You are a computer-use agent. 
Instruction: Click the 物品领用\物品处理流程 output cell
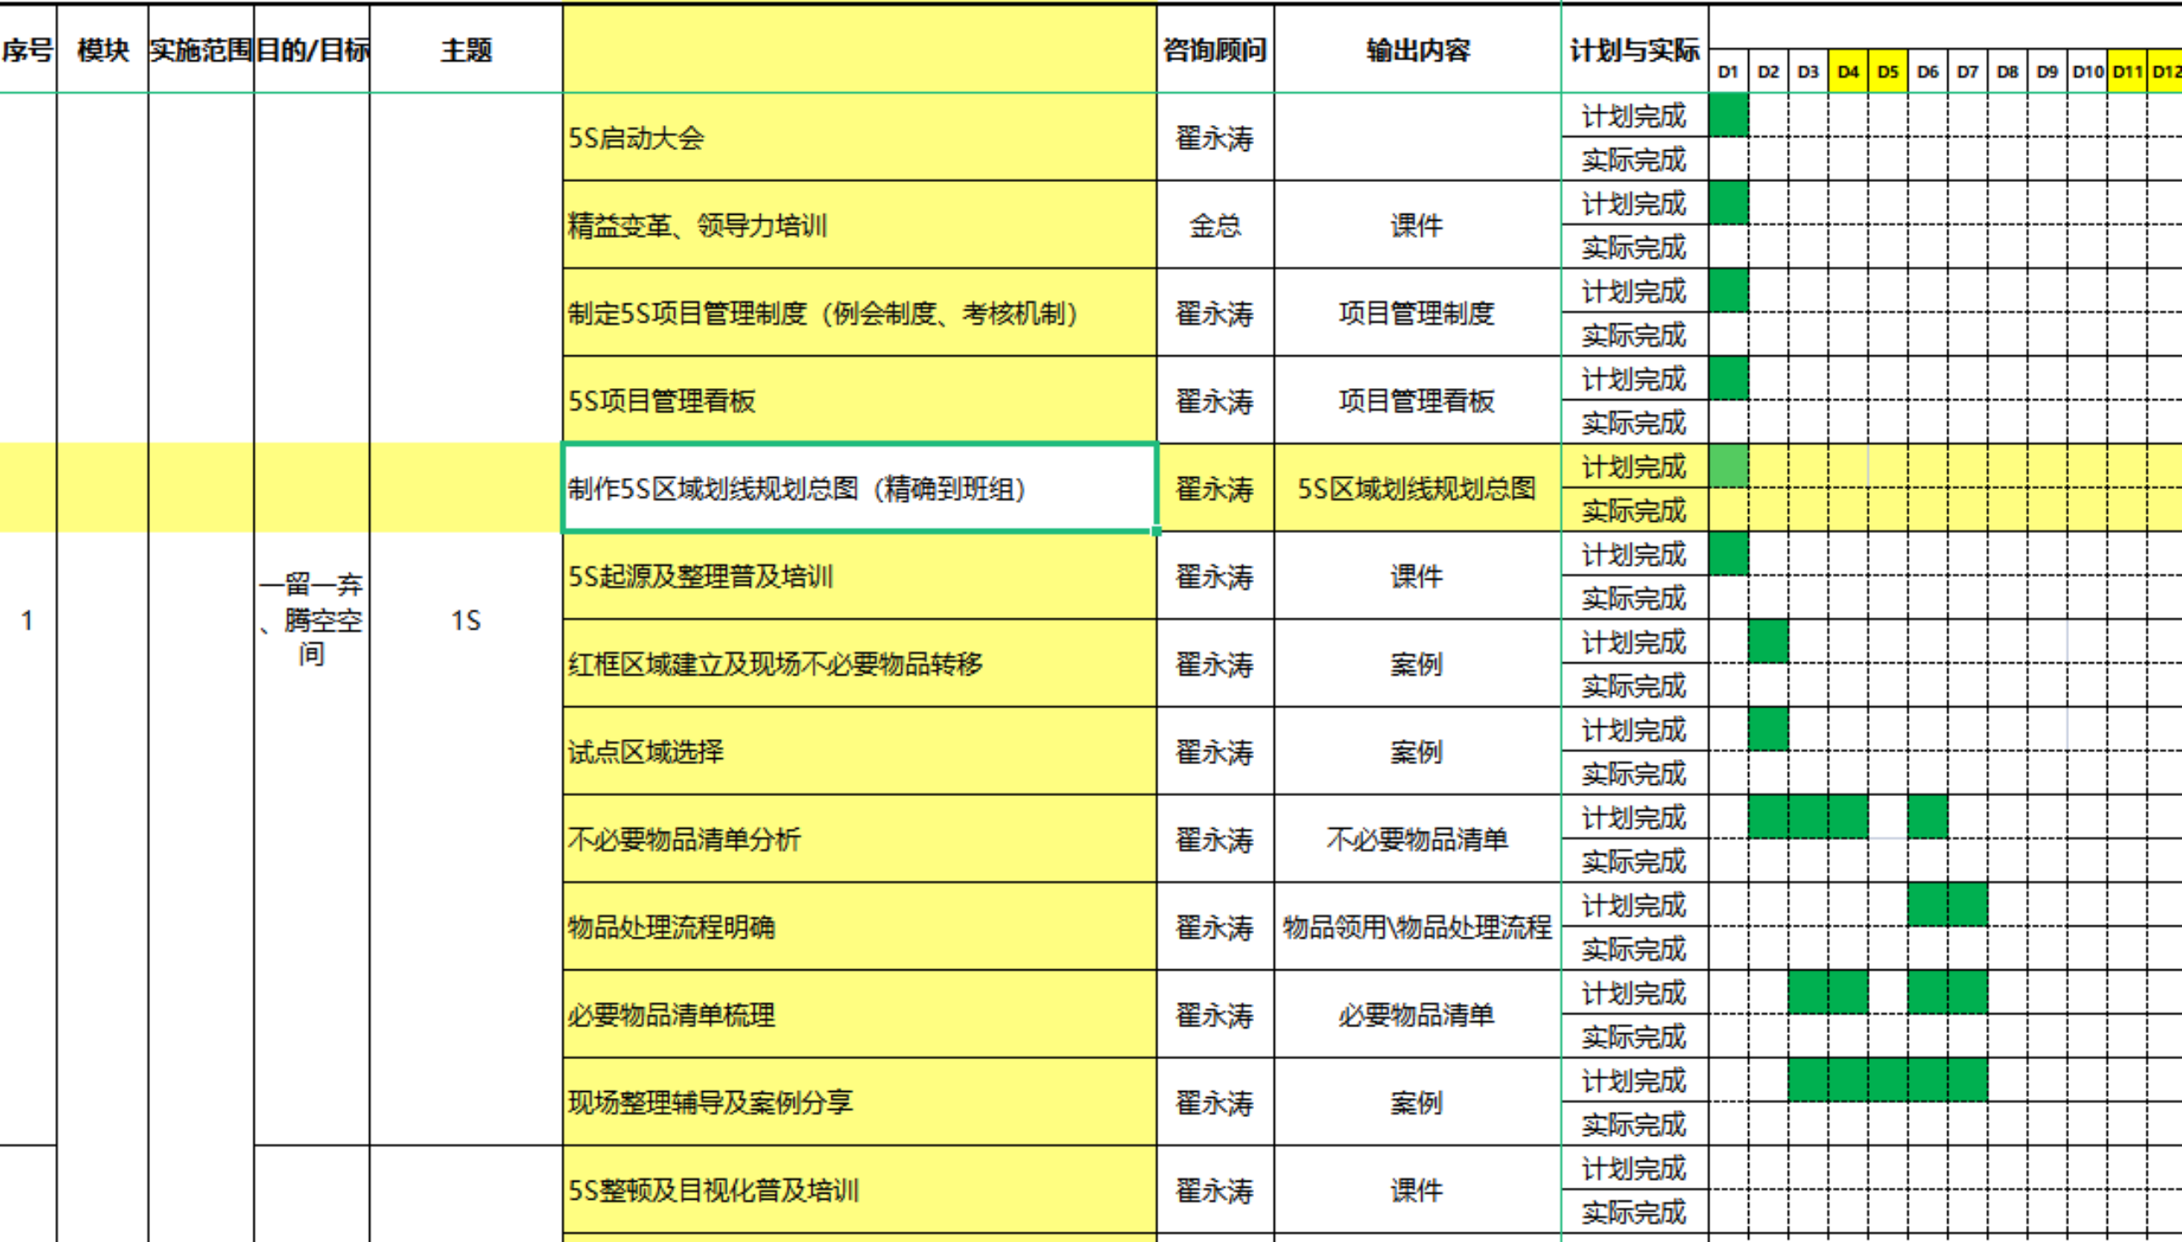click(x=1417, y=927)
